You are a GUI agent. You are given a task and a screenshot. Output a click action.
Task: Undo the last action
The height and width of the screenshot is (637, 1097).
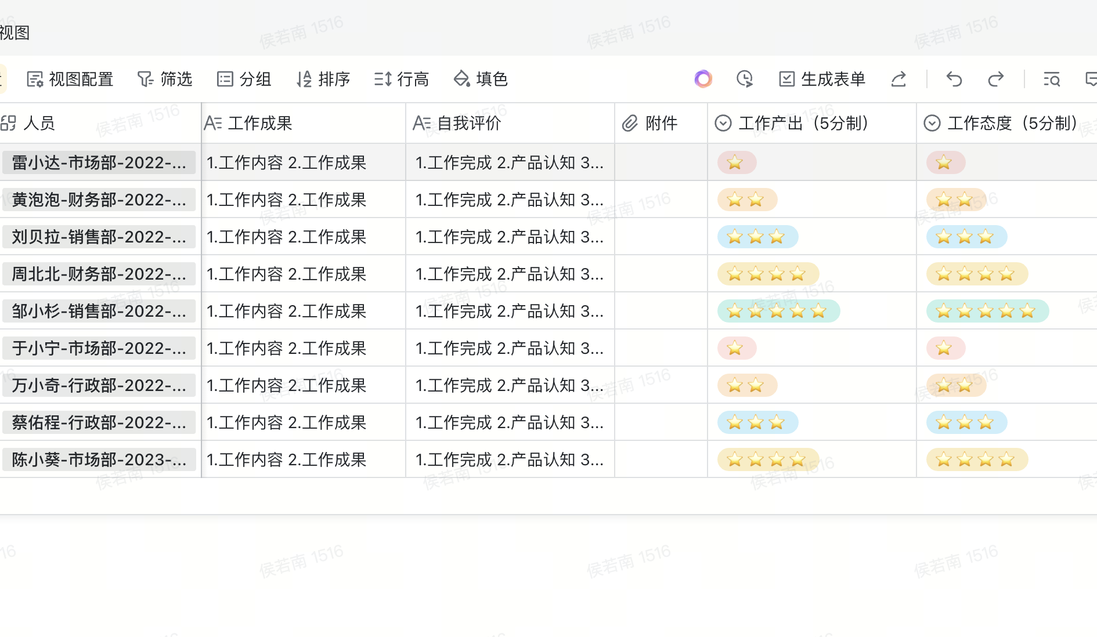[954, 79]
